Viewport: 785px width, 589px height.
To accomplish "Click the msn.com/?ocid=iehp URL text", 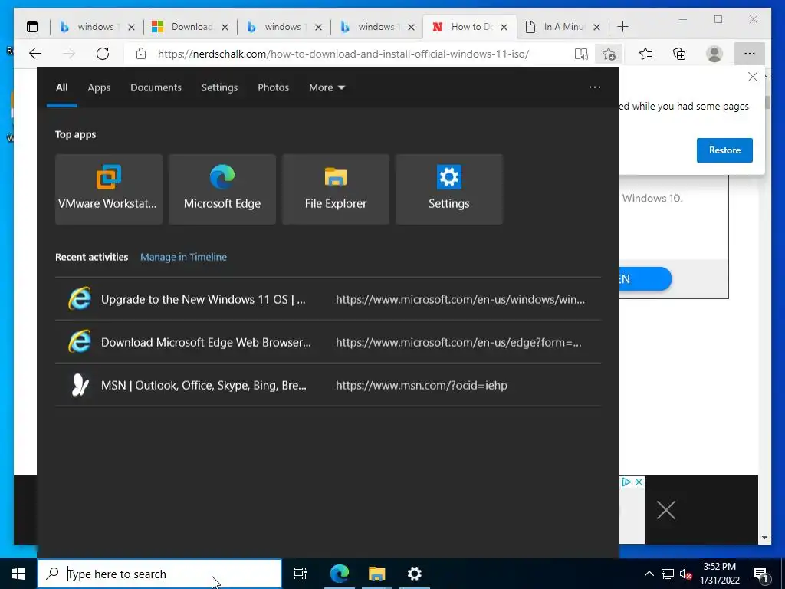I will pyautogui.click(x=422, y=385).
